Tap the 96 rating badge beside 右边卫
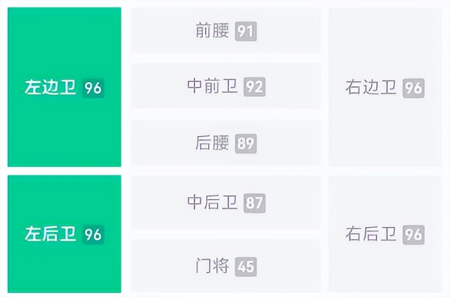 413,88
